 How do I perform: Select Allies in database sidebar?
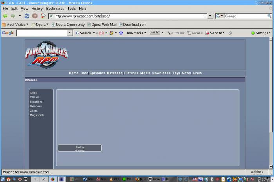[33, 93]
